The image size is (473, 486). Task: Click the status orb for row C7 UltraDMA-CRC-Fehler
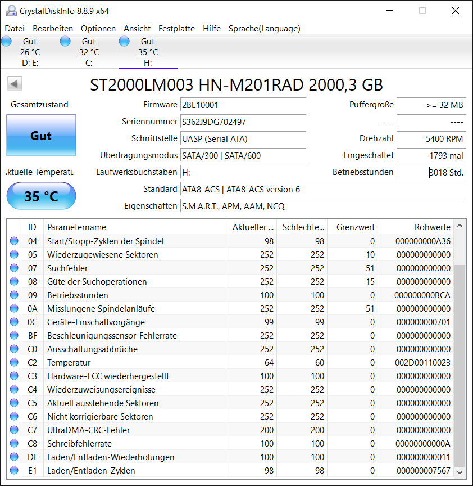pyautogui.click(x=14, y=430)
